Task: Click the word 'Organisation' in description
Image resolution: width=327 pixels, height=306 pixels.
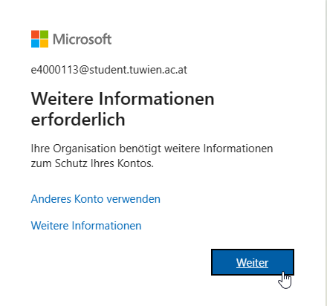Action: pyautogui.click(x=85, y=149)
